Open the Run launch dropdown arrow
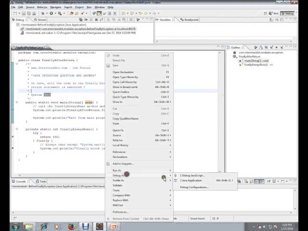308x231 pixels. point(55,13)
